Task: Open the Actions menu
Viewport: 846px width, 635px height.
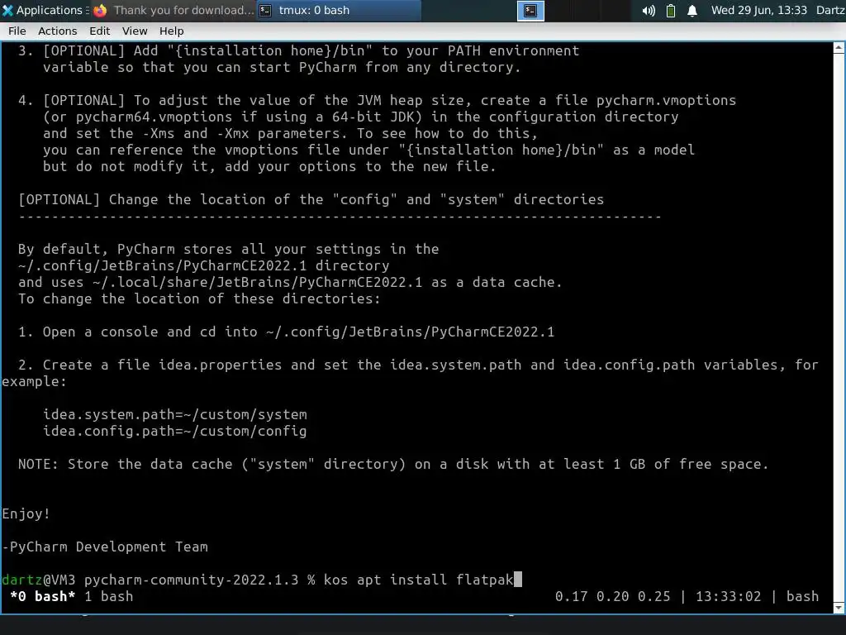Action: [57, 31]
